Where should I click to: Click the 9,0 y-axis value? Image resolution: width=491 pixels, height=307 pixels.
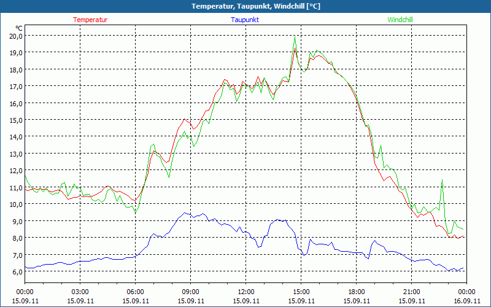click(x=17, y=221)
